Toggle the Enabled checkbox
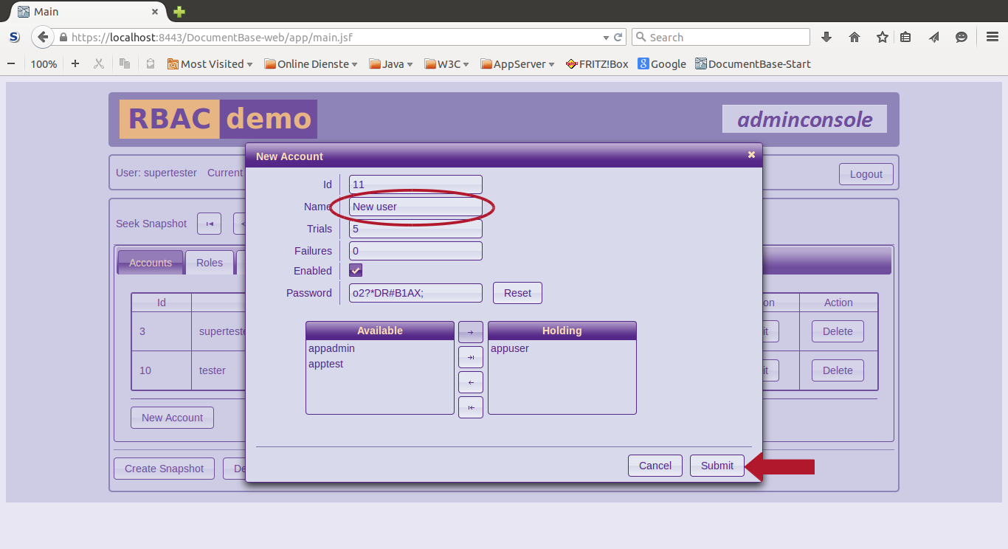This screenshot has height=549, width=1008. point(356,271)
